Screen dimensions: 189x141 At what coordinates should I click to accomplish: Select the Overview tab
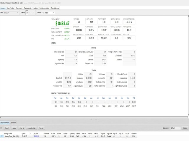[3, 8]
